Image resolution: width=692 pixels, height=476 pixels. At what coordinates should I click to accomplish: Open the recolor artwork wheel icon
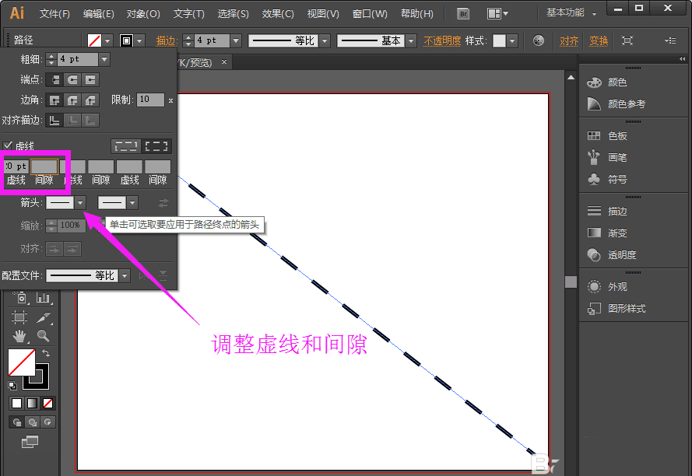(539, 40)
